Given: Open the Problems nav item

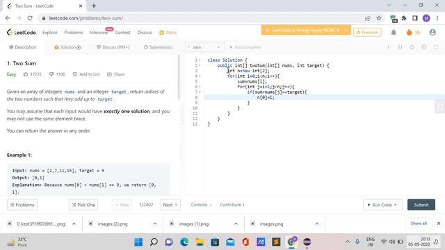Looking at the screenshot, I should pyautogui.click(x=74, y=33).
